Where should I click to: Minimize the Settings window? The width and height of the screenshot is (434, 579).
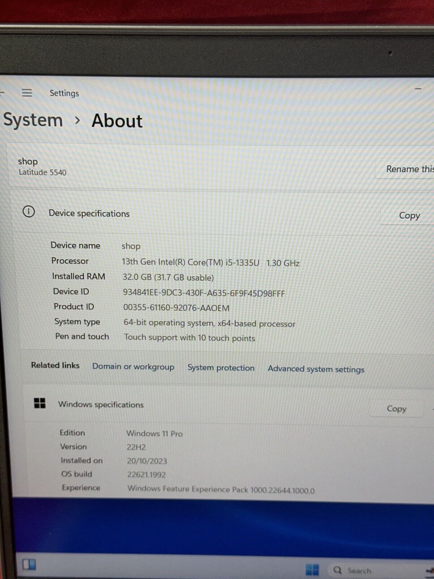coord(418,89)
